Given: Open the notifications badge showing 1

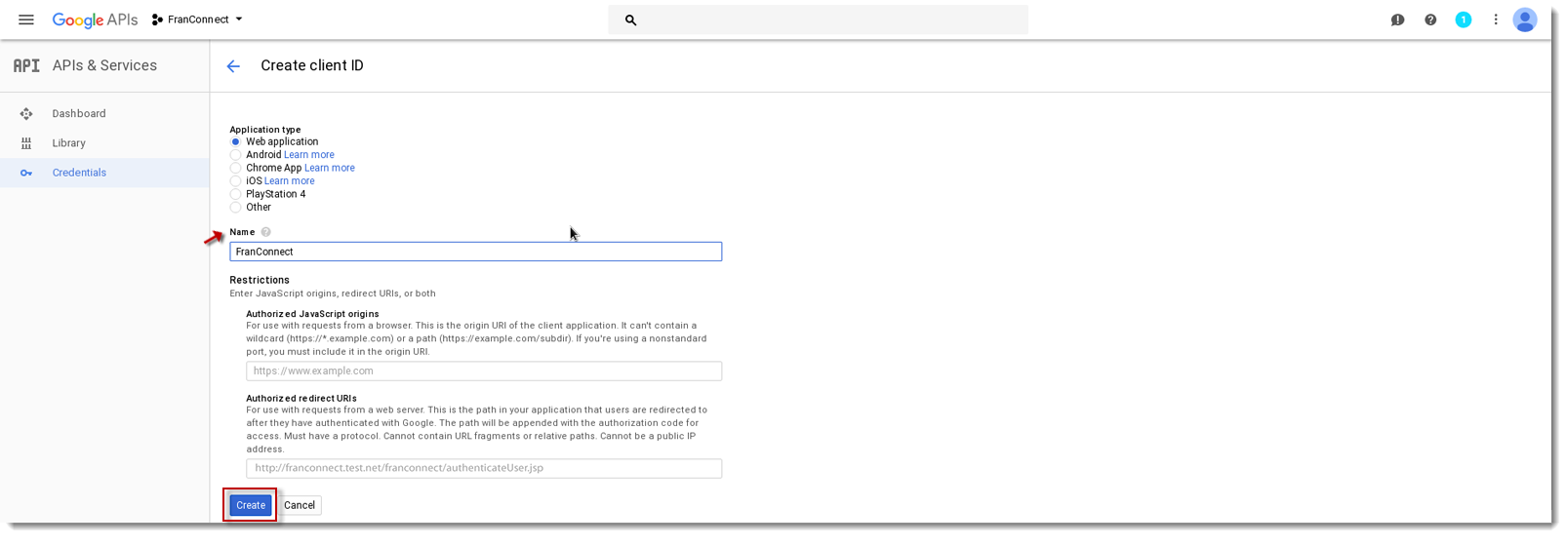Looking at the screenshot, I should 1463,20.
